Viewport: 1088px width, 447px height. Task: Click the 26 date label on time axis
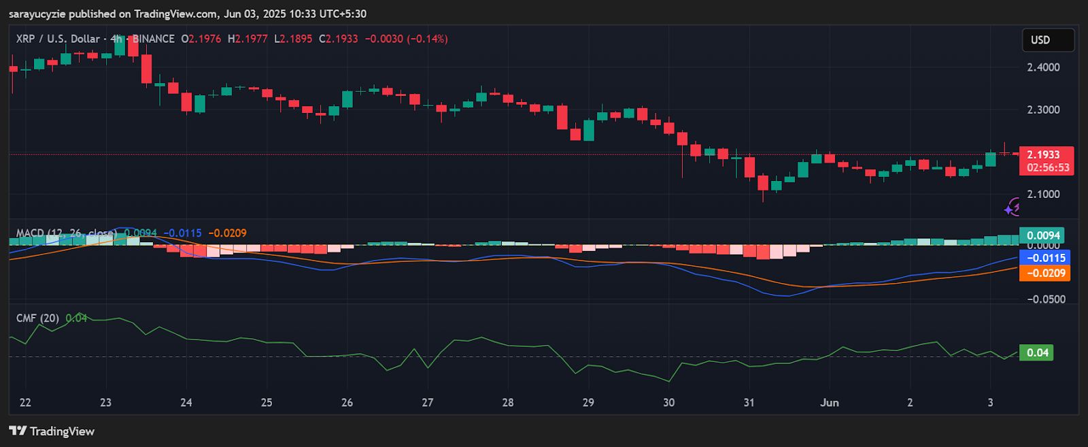click(347, 403)
